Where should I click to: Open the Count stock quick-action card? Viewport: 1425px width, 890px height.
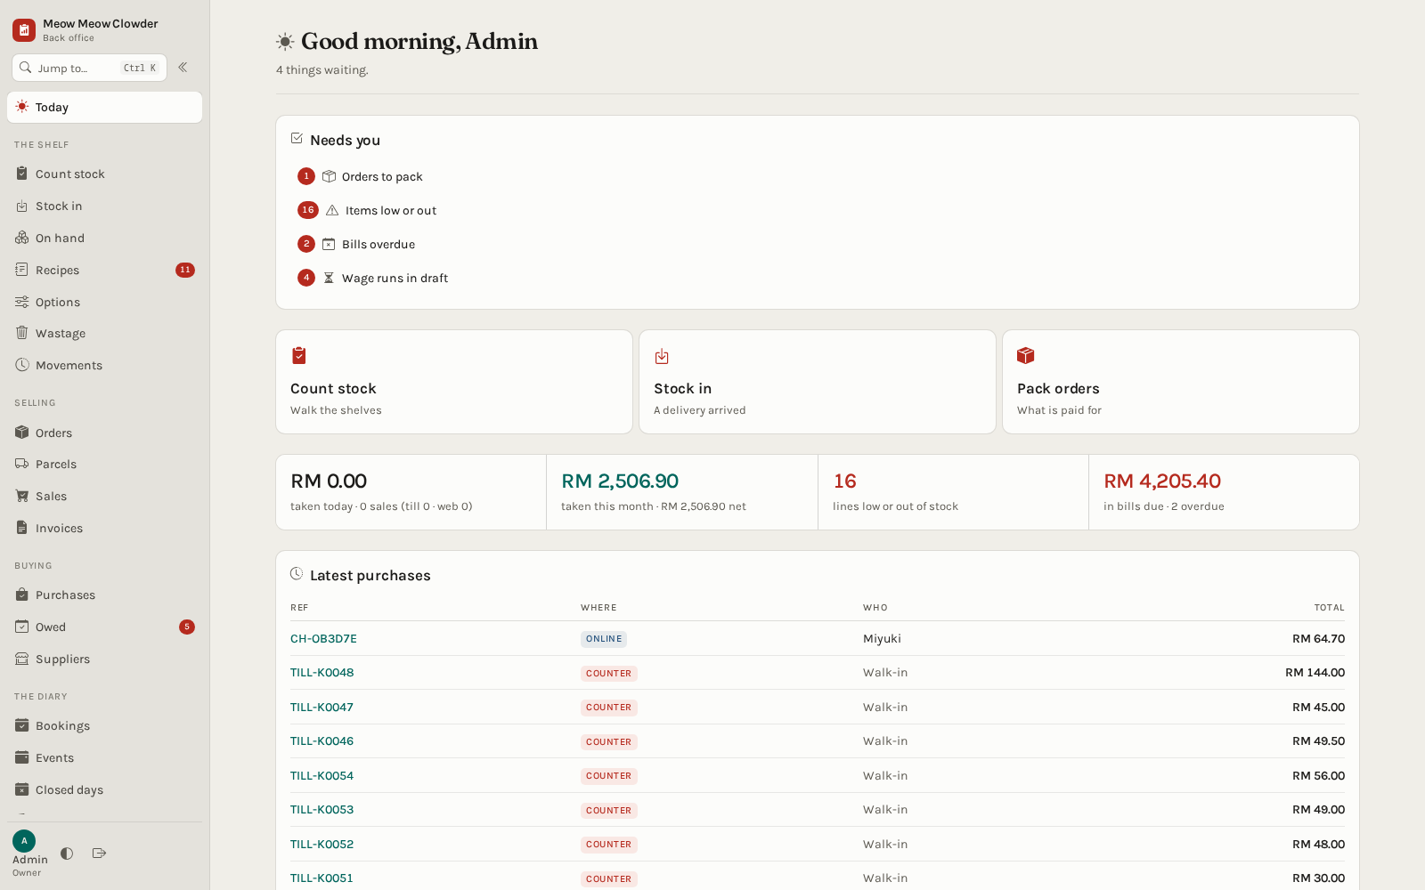click(454, 382)
